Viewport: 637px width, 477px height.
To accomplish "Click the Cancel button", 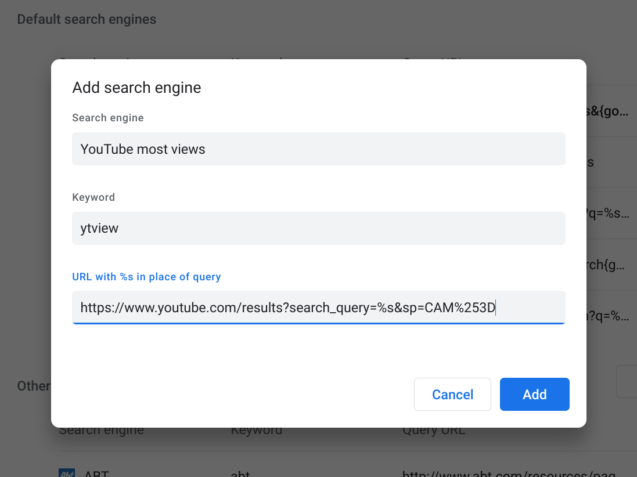I will pyautogui.click(x=452, y=394).
